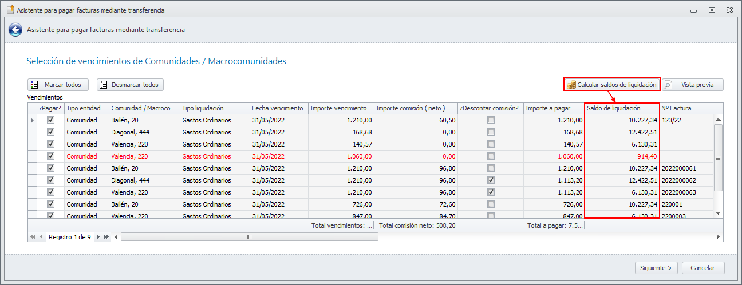Sort by the Fecha vencimiento column header
This screenshot has width=742, height=285.
click(278, 108)
